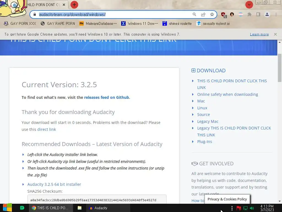Screen dimensions: 282x212
Task: Open the Action Center red flag icon
Action: 239,208
